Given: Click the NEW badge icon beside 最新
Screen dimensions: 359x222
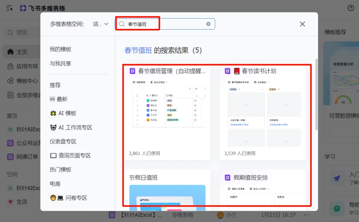Looking at the screenshot, I should click(x=53, y=99).
